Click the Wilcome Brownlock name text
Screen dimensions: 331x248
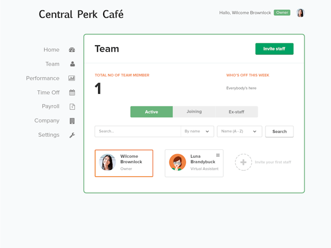(x=131, y=159)
